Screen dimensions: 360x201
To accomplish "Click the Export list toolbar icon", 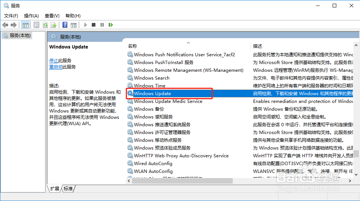I will 54,25.
